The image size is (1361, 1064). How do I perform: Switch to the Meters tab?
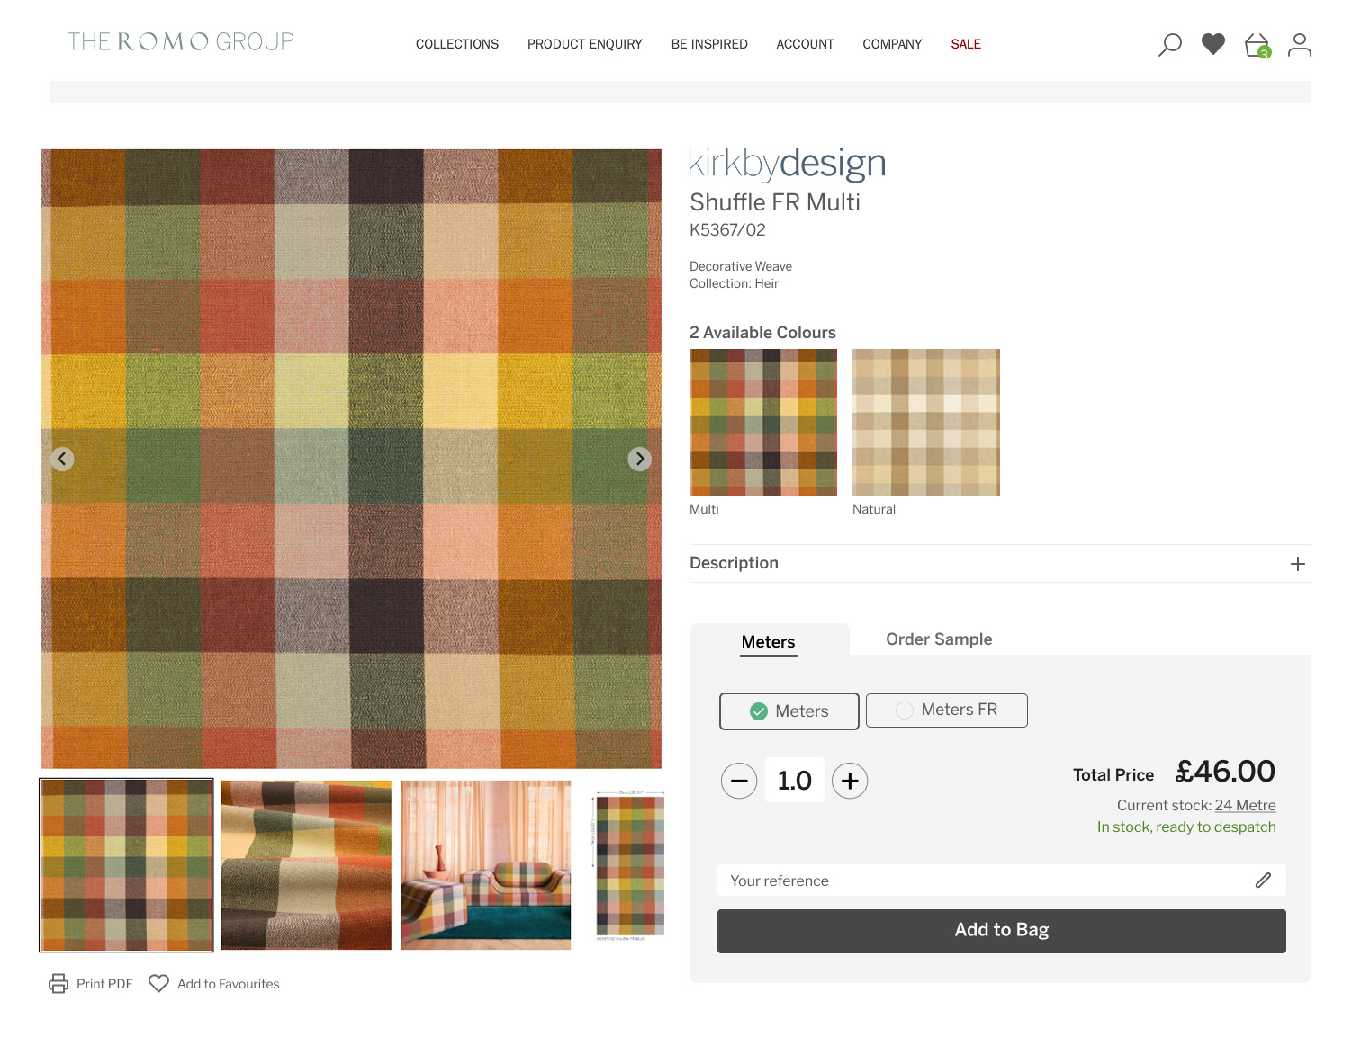point(769,640)
